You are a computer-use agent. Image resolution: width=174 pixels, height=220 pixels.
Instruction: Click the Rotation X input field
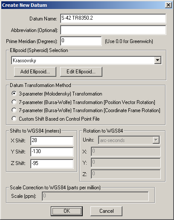tap(126, 151)
